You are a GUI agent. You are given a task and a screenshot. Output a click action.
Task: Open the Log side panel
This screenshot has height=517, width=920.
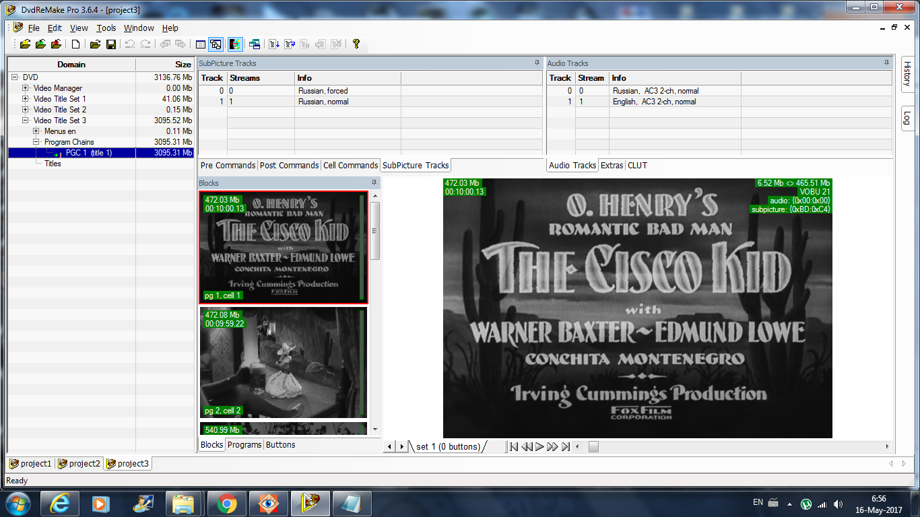pos(907,117)
